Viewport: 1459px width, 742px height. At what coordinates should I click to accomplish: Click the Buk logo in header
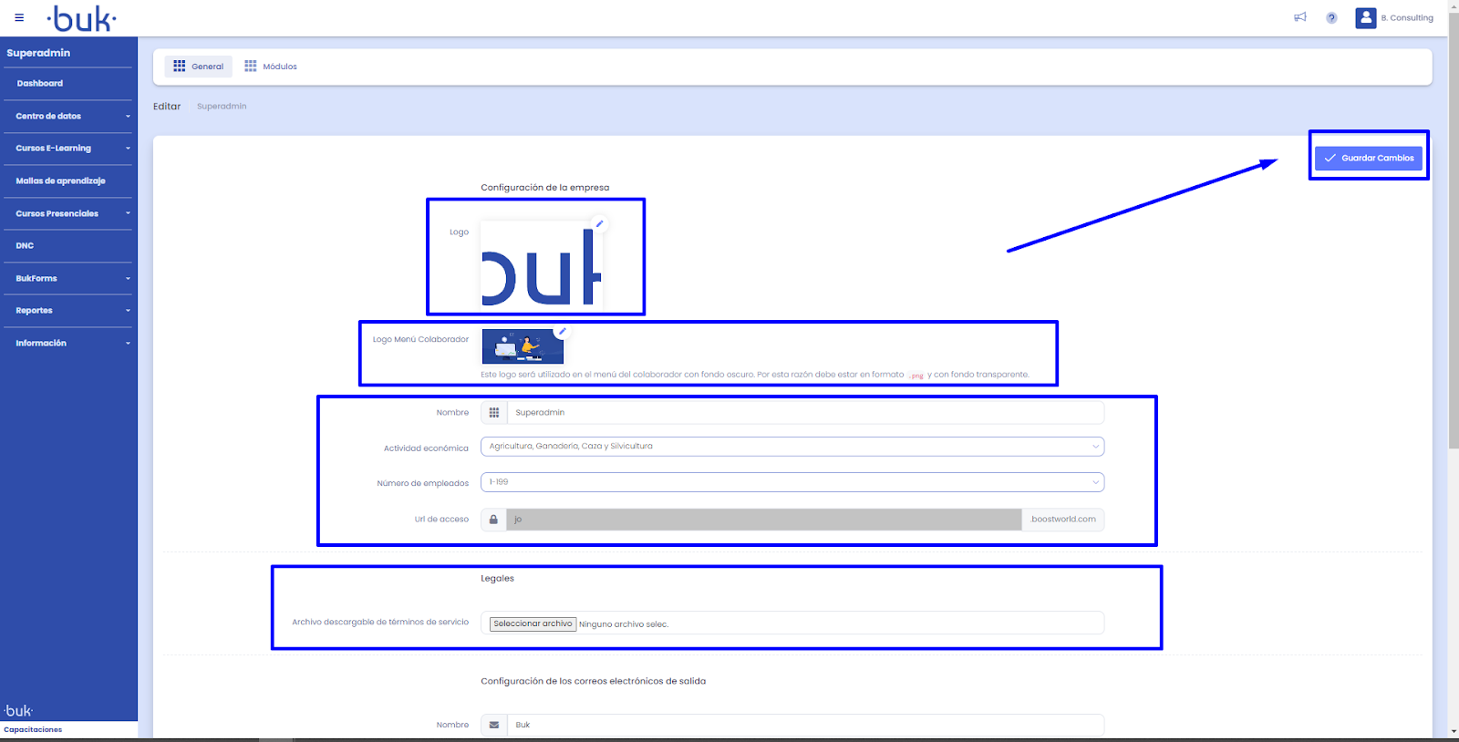coord(82,18)
